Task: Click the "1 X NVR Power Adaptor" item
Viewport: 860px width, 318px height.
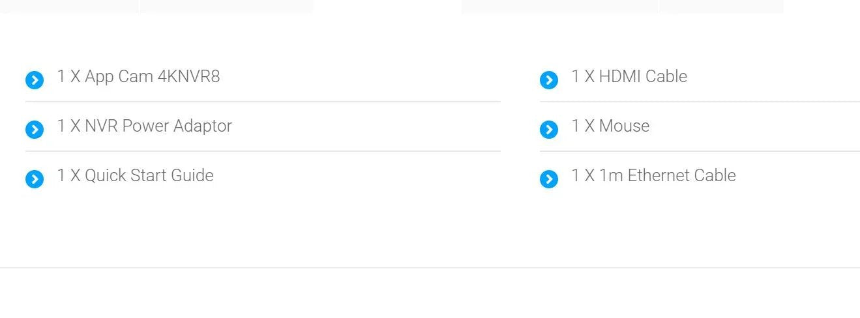Action: tap(144, 126)
